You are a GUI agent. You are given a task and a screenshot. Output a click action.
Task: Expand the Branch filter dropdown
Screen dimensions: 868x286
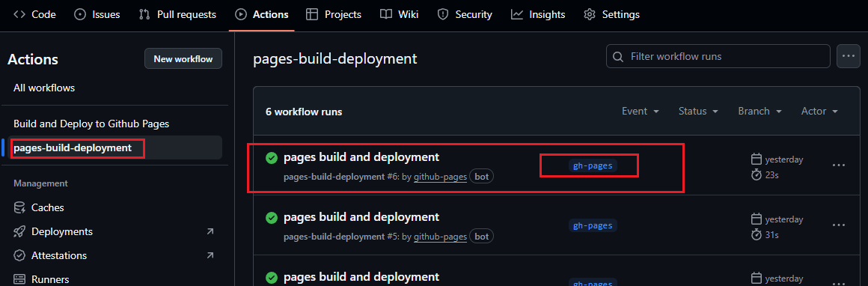pyautogui.click(x=759, y=112)
